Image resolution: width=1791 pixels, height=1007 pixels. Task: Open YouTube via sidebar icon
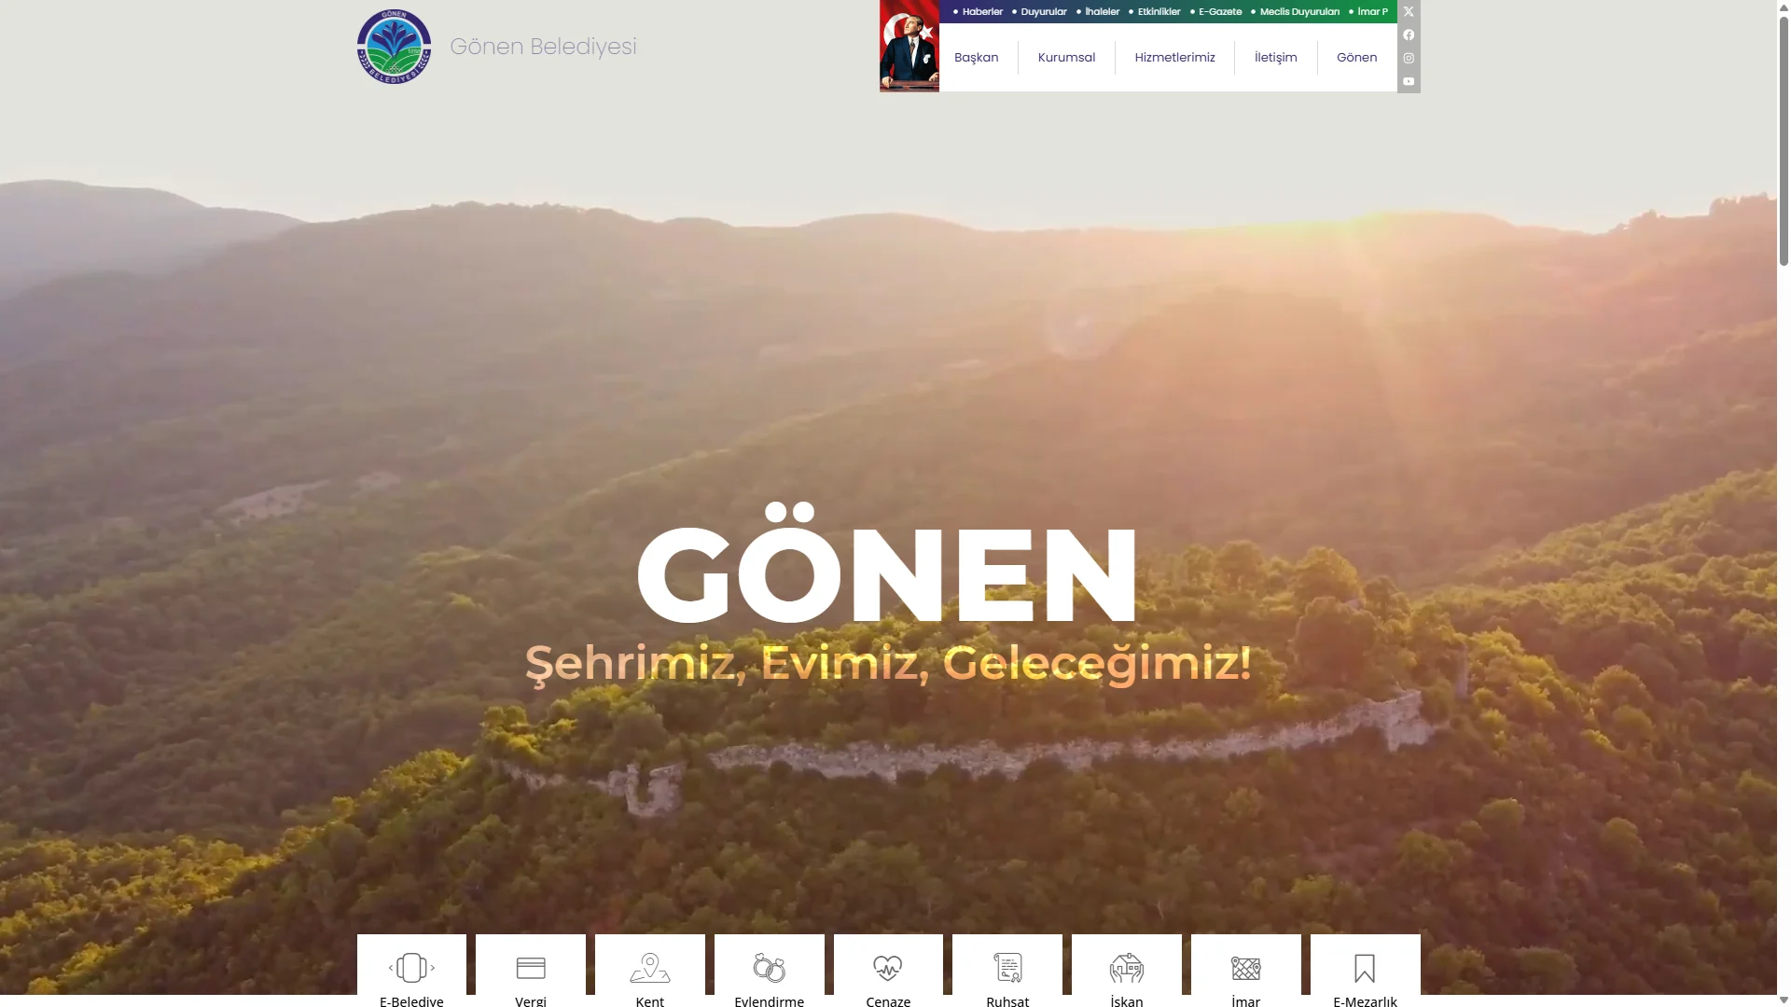click(1409, 81)
